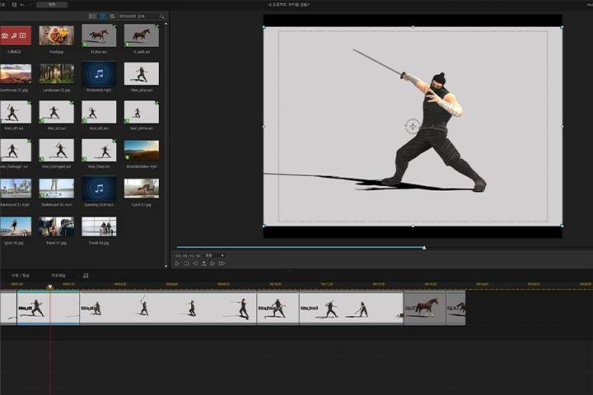Click the snapshot icon in playback controls
Screen dimensions: 593x395
[x=204, y=263]
